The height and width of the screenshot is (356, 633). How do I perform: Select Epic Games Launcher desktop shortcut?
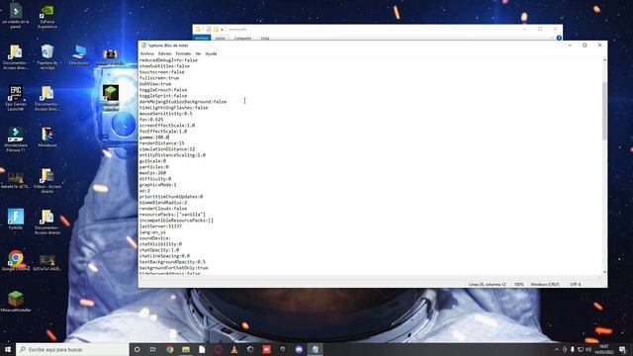[x=16, y=98]
